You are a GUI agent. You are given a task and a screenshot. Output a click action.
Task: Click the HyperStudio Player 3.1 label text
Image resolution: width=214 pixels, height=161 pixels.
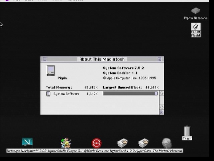click(66, 151)
